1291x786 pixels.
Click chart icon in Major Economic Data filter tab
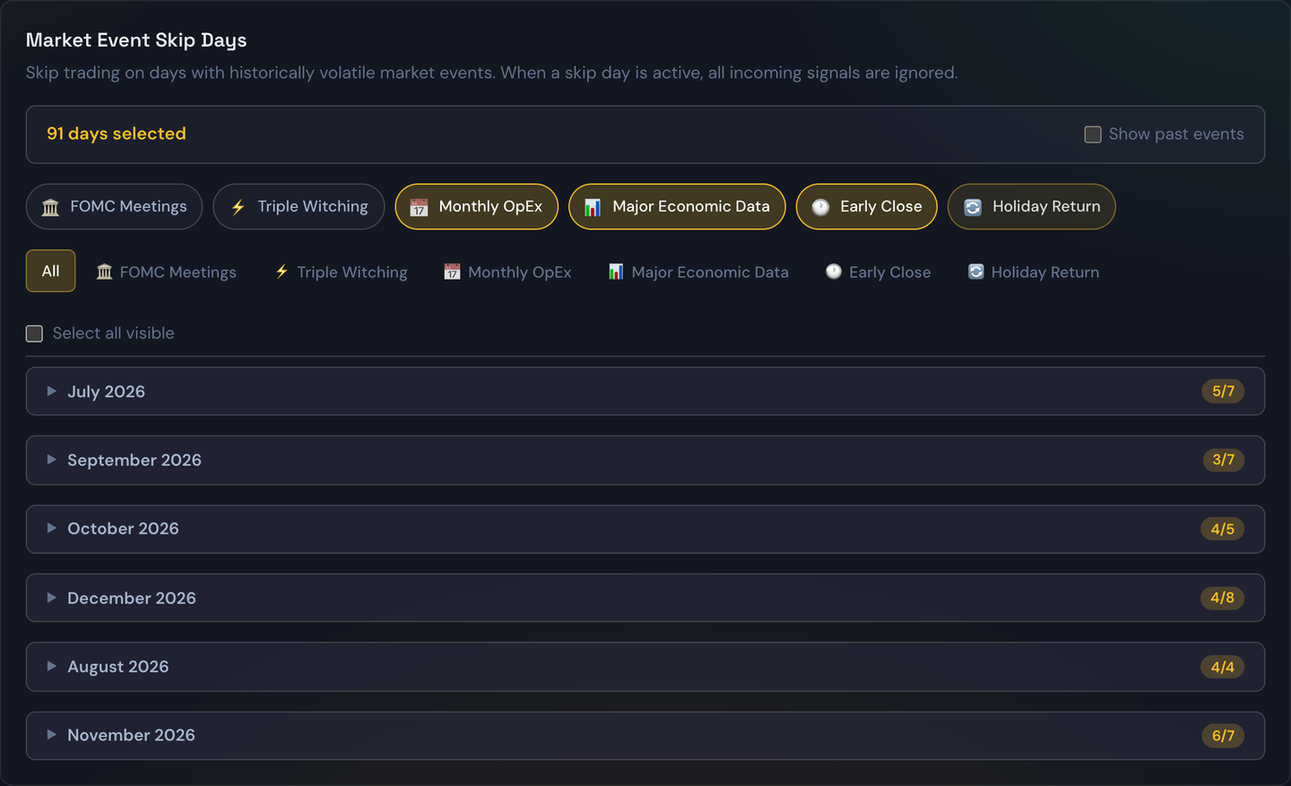pos(616,272)
